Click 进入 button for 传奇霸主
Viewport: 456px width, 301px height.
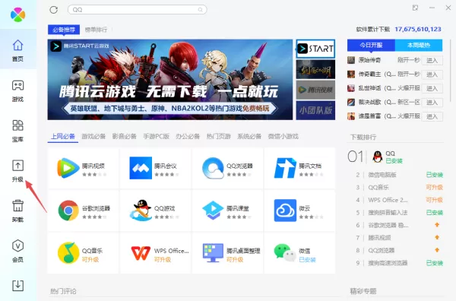[432, 74]
